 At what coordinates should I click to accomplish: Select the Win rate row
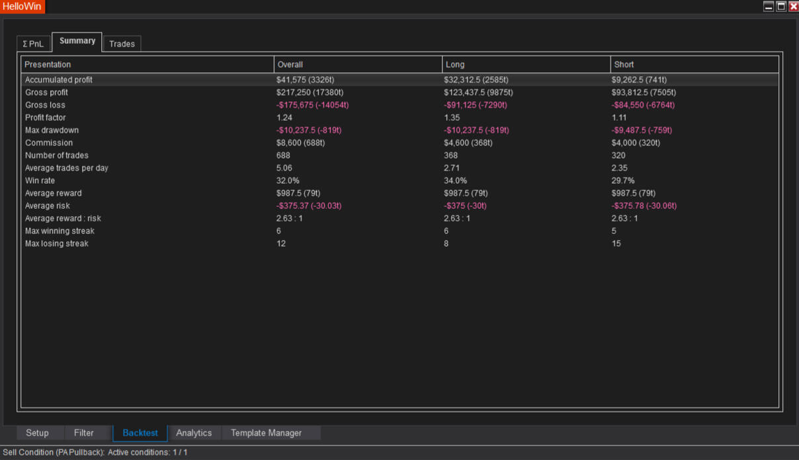click(x=40, y=180)
